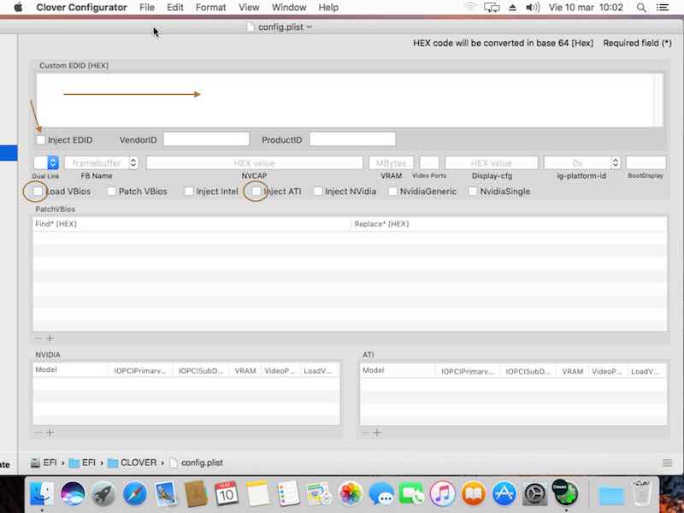Open FaceTime app in Dock
The image size is (684, 513).
411,493
